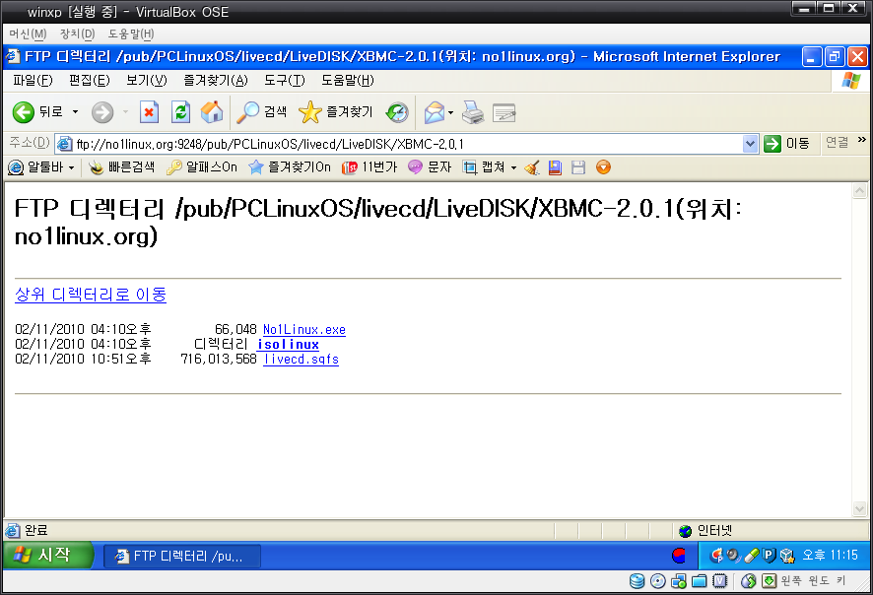This screenshot has width=873, height=595.
Task: Click the livecd.sqfs file link
Action: (x=301, y=359)
